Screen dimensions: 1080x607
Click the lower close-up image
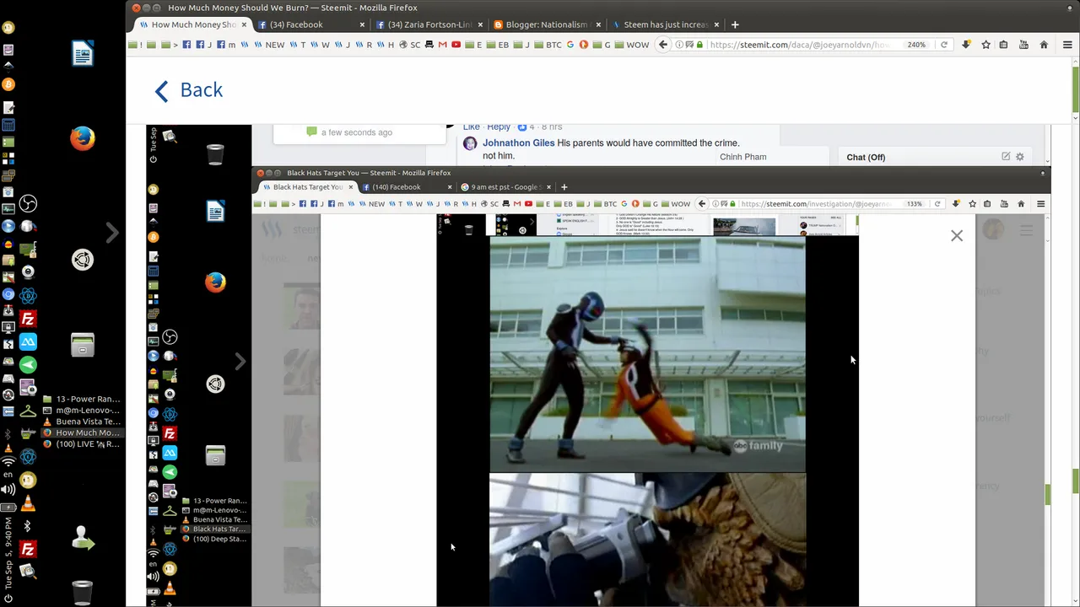pyautogui.click(x=648, y=540)
